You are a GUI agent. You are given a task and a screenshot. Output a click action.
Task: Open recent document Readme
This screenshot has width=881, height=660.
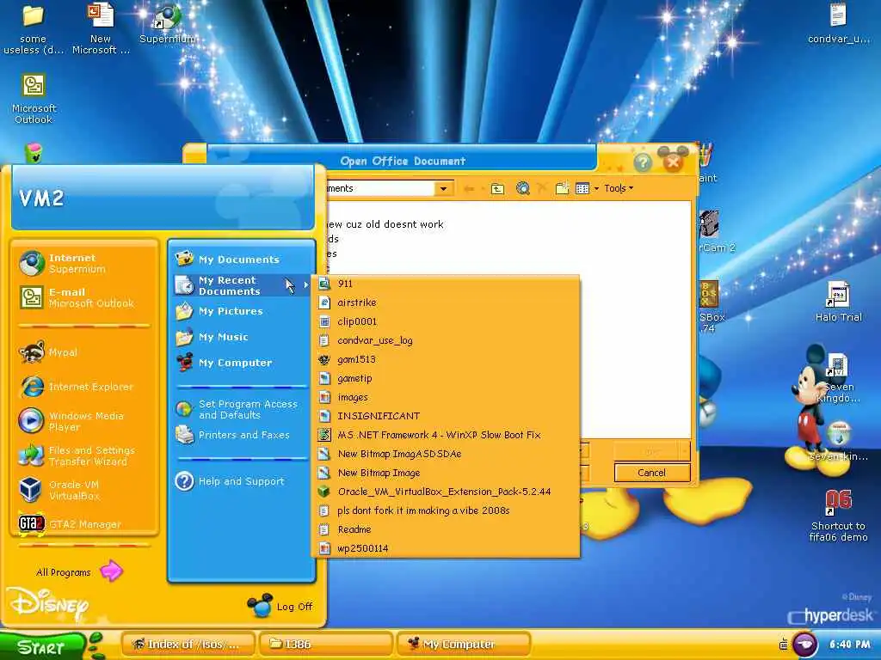click(446, 529)
